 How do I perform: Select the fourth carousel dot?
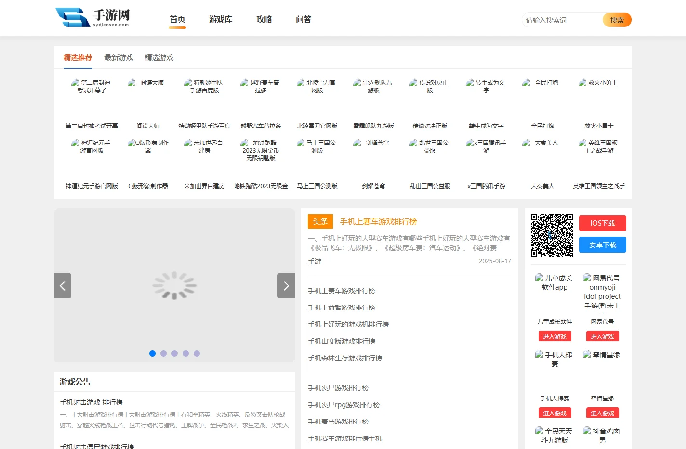tap(185, 353)
